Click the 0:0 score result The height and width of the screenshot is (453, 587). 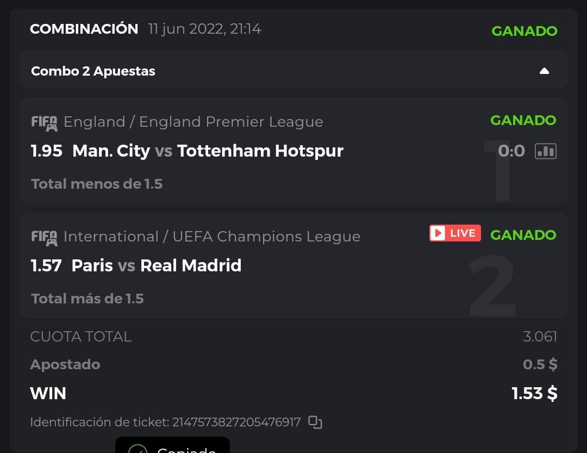click(511, 151)
